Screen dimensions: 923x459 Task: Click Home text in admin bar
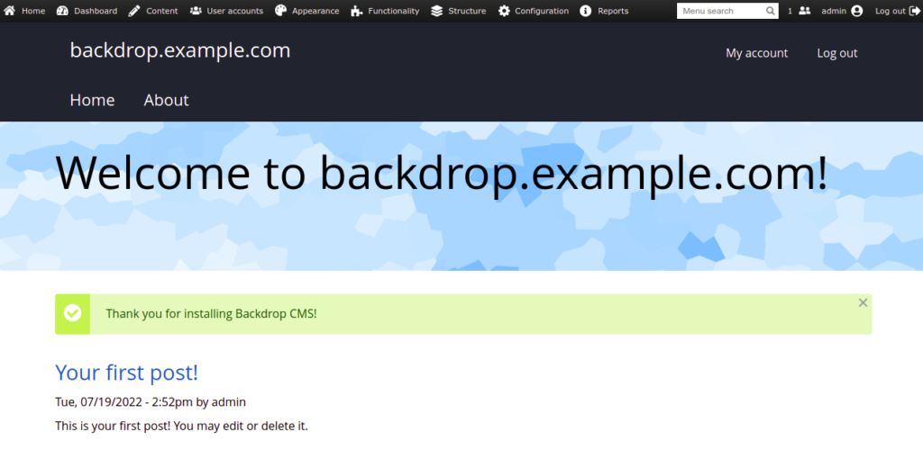33,11
